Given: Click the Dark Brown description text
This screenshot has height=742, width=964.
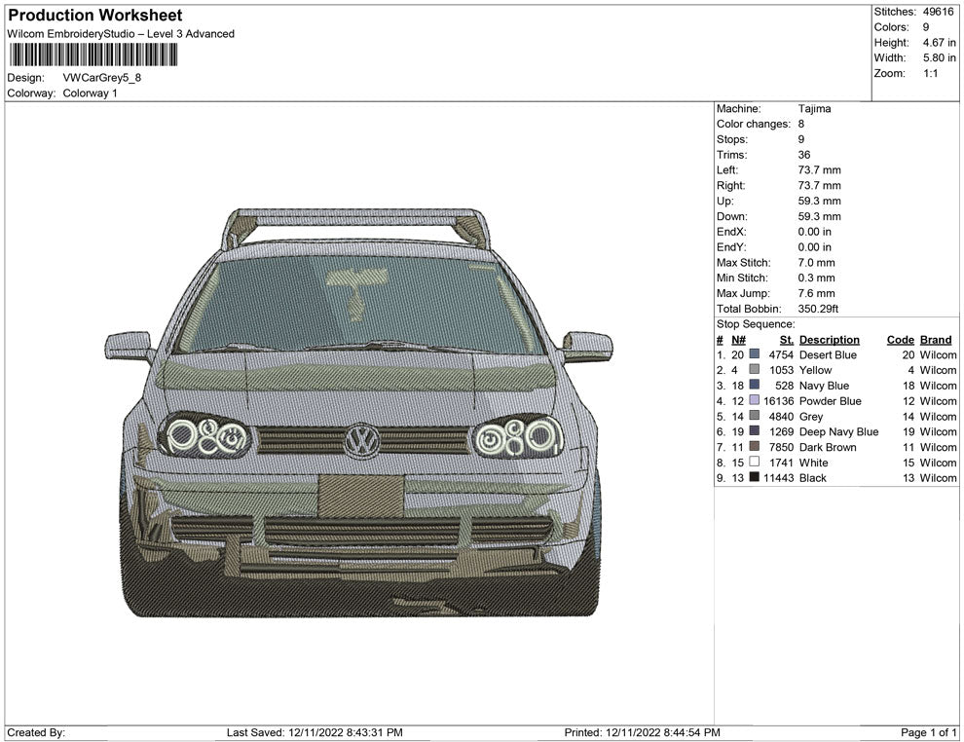Looking at the screenshot, I should click(x=828, y=447).
